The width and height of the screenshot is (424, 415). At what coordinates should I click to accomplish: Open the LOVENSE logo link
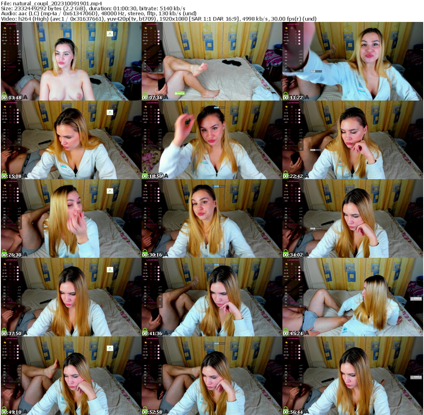[x=11, y=24]
